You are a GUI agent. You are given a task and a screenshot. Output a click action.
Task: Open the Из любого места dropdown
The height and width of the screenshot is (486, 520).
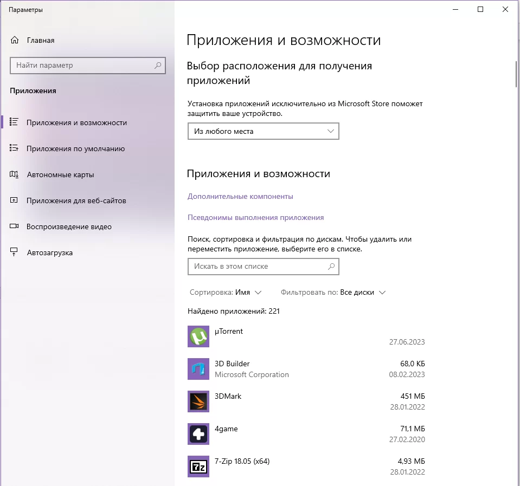point(263,131)
